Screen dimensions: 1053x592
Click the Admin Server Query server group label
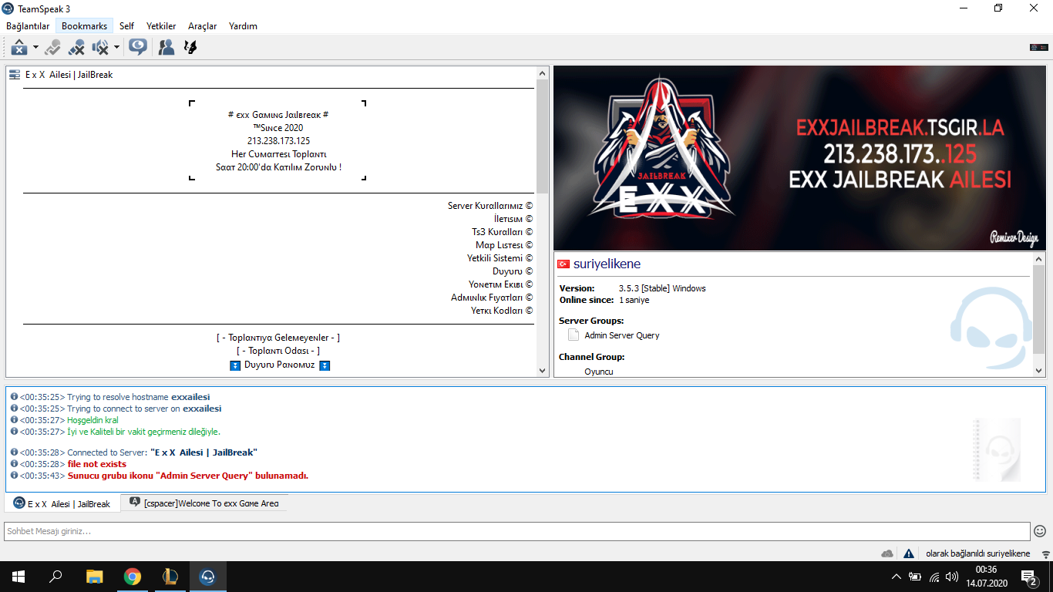pyautogui.click(x=622, y=335)
